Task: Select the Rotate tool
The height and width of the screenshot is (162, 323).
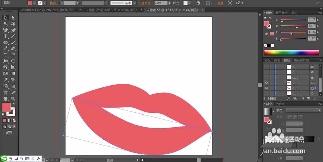Action: [5, 55]
